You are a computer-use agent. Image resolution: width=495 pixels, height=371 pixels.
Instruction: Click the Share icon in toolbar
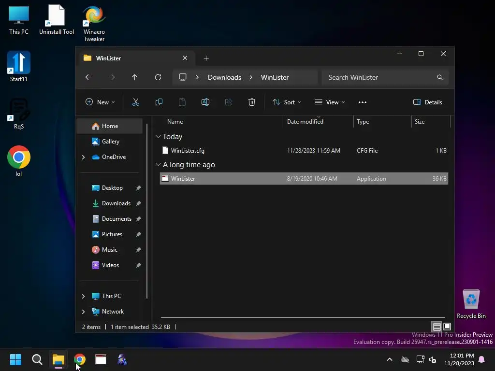[229, 102]
